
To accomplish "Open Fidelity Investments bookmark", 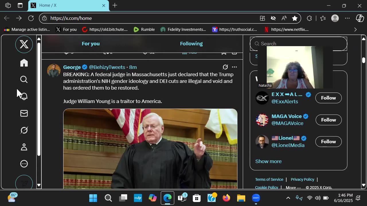I will [x=183, y=29].
